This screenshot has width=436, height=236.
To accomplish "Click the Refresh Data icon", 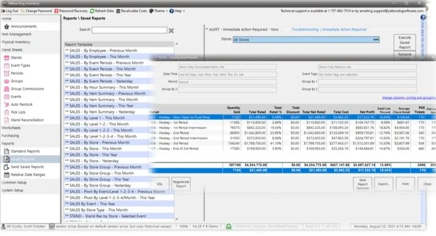I will pos(92,11).
